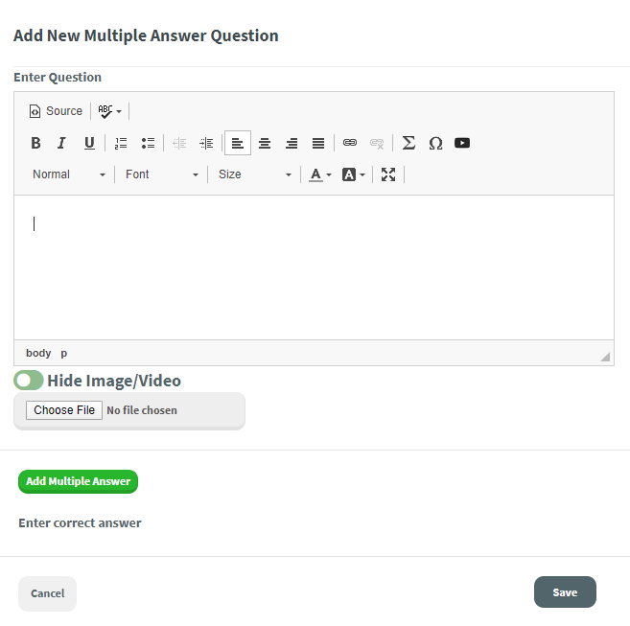The width and height of the screenshot is (630, 626).
Task: Apply italic formatting
Action: click(61, 143)
